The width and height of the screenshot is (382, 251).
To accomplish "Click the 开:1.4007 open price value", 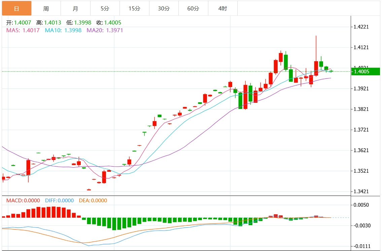I will (19, 23).
